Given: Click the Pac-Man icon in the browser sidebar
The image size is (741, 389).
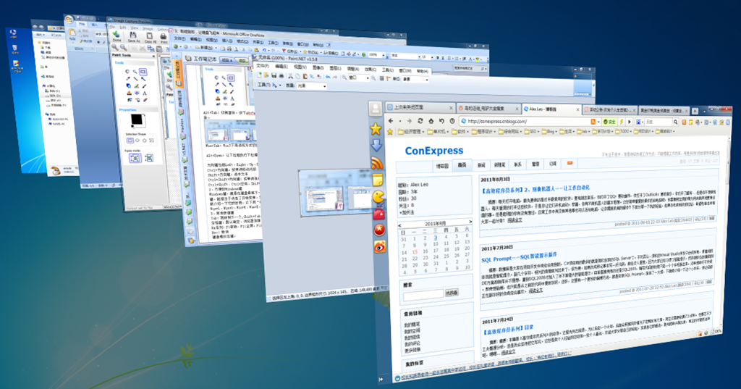Looking at the screenshot, I should pyautogui.click(x=378, y=196).
